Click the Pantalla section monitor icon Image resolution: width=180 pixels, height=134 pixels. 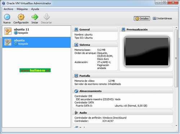coord(76,76)
